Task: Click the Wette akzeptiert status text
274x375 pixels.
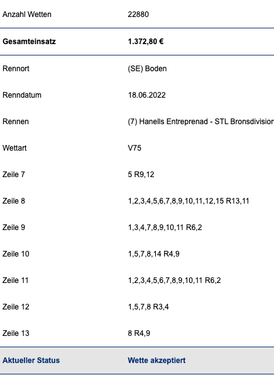Action: pos(156,361)
